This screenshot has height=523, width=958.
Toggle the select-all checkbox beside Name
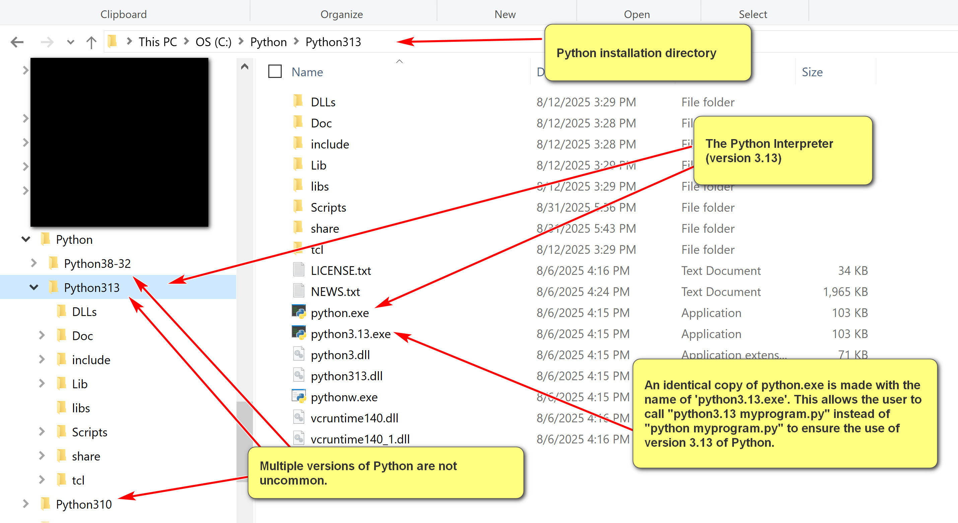pyautogui.click(x=275, y=71)
